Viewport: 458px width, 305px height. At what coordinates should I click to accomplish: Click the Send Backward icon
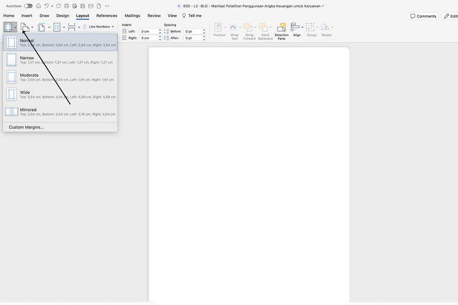tap(263, 27)
